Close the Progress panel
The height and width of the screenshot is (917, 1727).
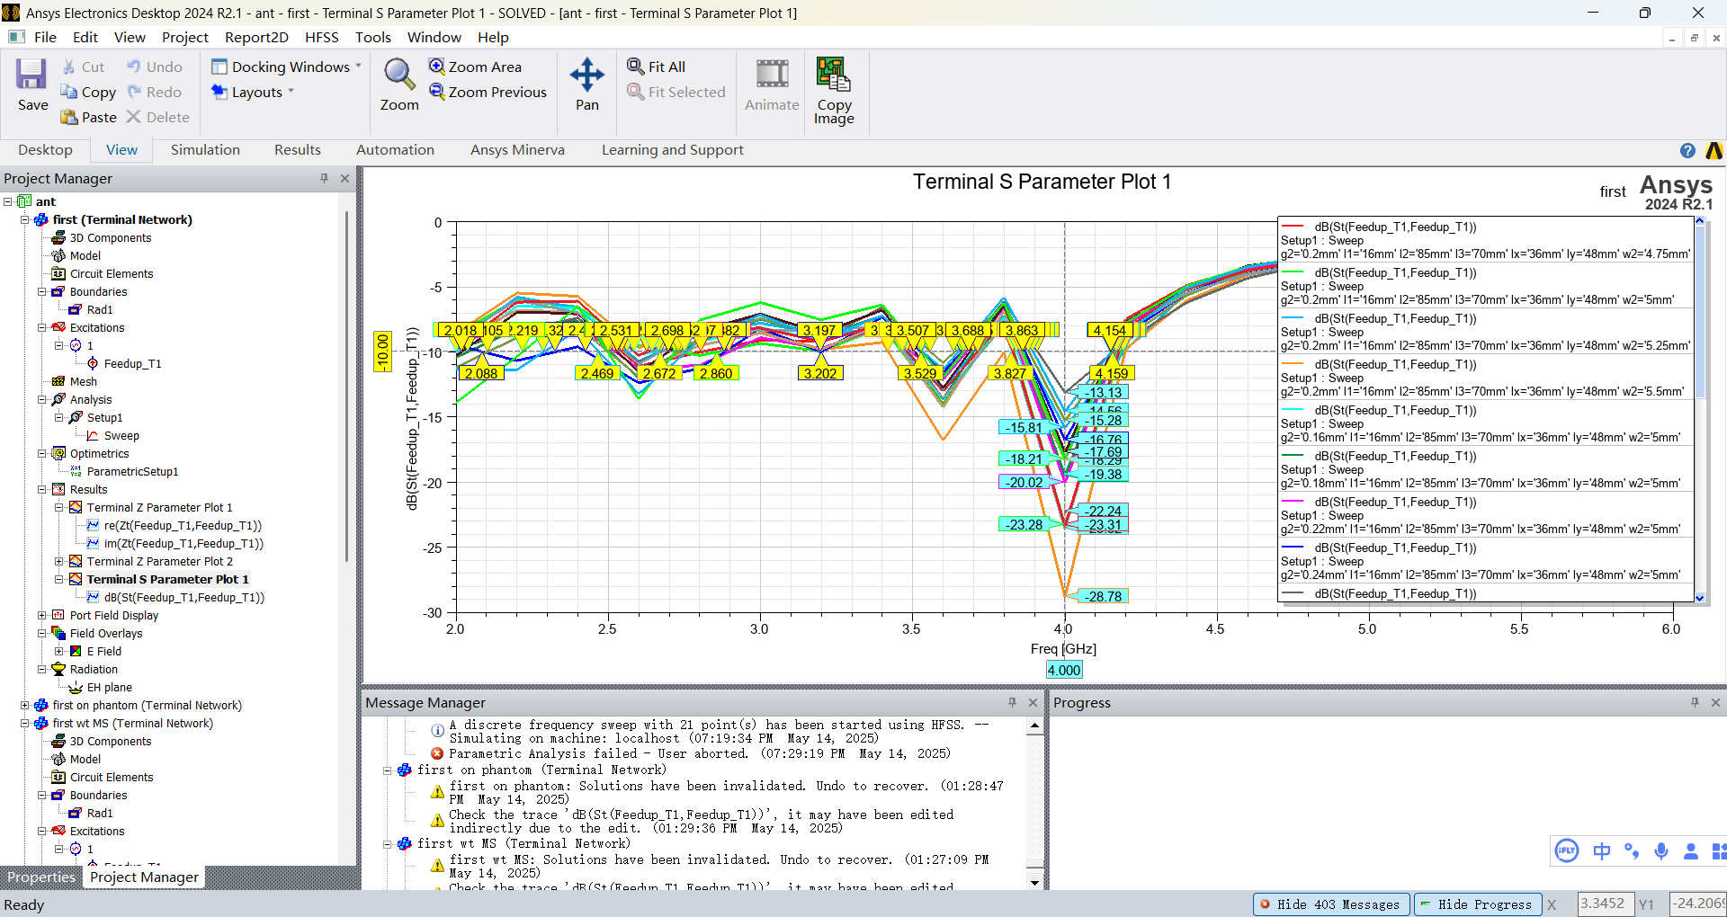1715,703
